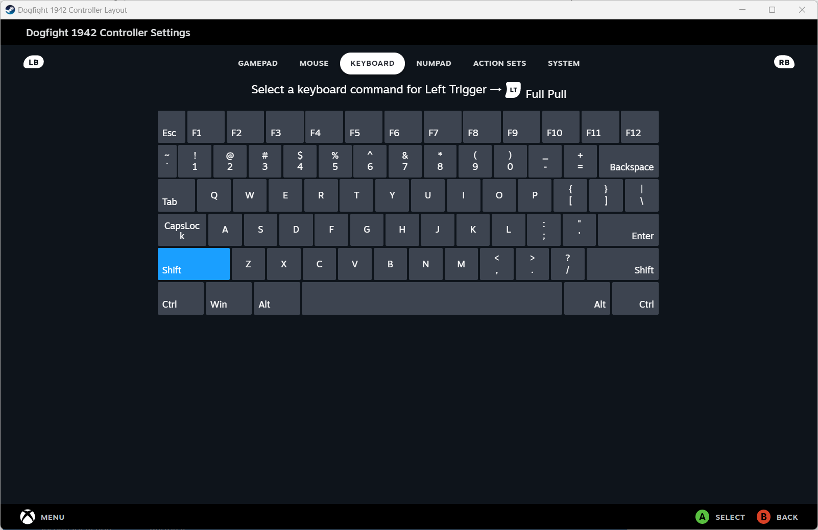Choose the Win key
Viewport: 818px width, 530px height.
coord(229,298)
